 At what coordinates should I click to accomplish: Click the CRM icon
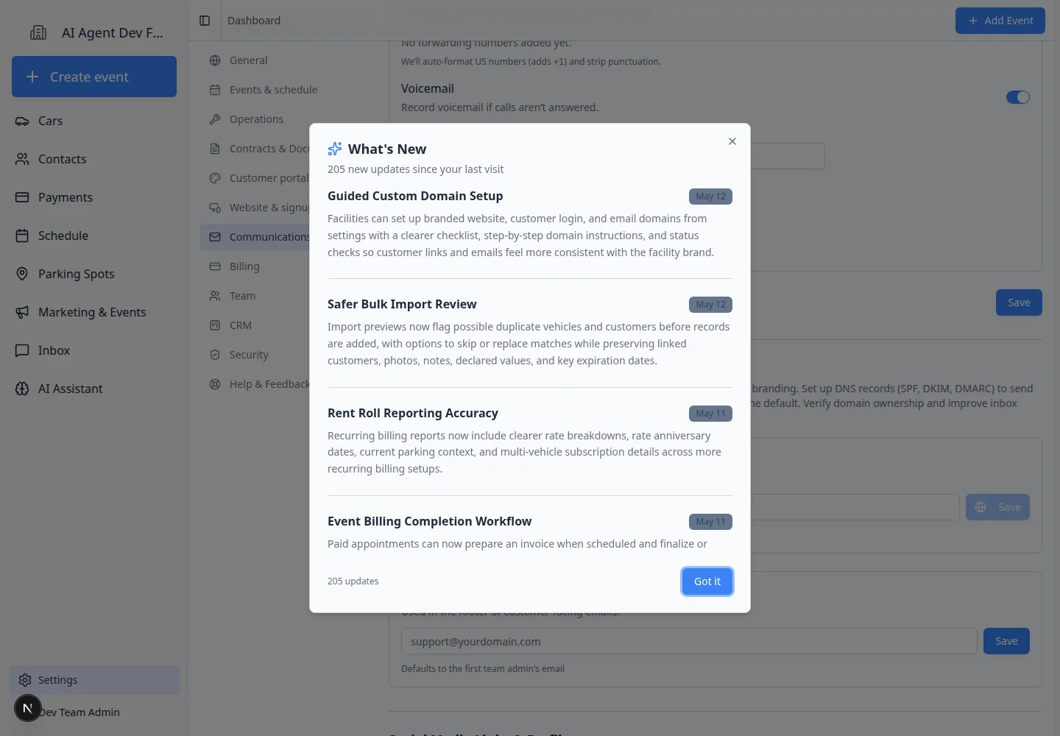pyautogui.click(x=215, y=325)
